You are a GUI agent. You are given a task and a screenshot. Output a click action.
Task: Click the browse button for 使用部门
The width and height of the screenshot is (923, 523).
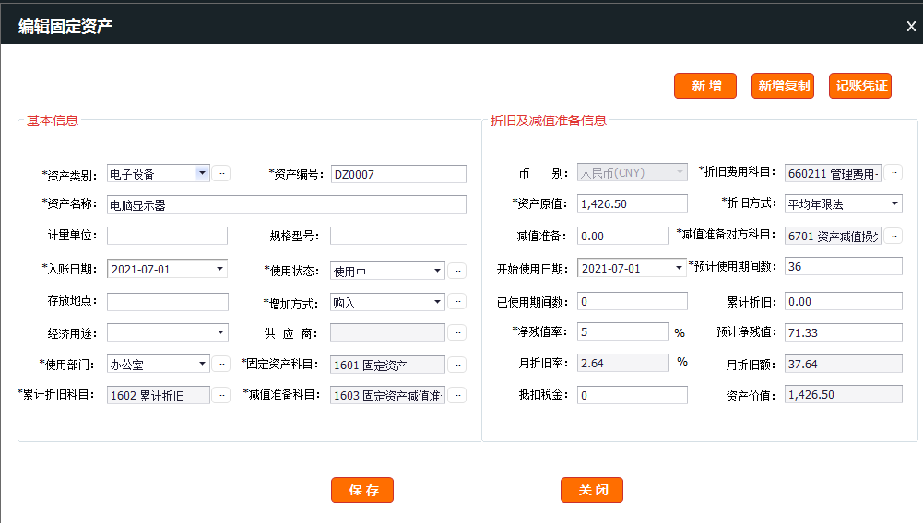pyautogui.click(x=221, y=364)
